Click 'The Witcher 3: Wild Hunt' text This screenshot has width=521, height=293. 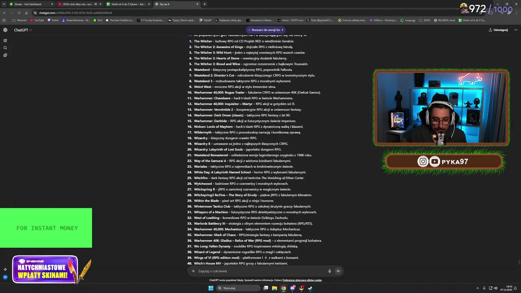point(212,52)
